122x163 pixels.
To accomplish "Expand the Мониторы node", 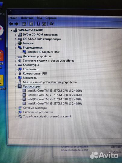I will 16,78.
